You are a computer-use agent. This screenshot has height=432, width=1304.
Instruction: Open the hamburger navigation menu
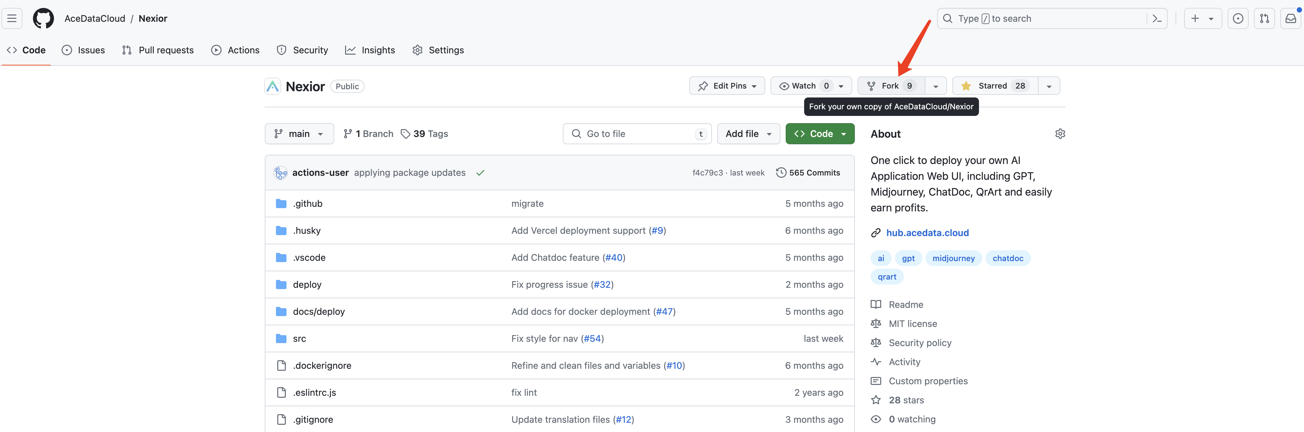[12, 19]
